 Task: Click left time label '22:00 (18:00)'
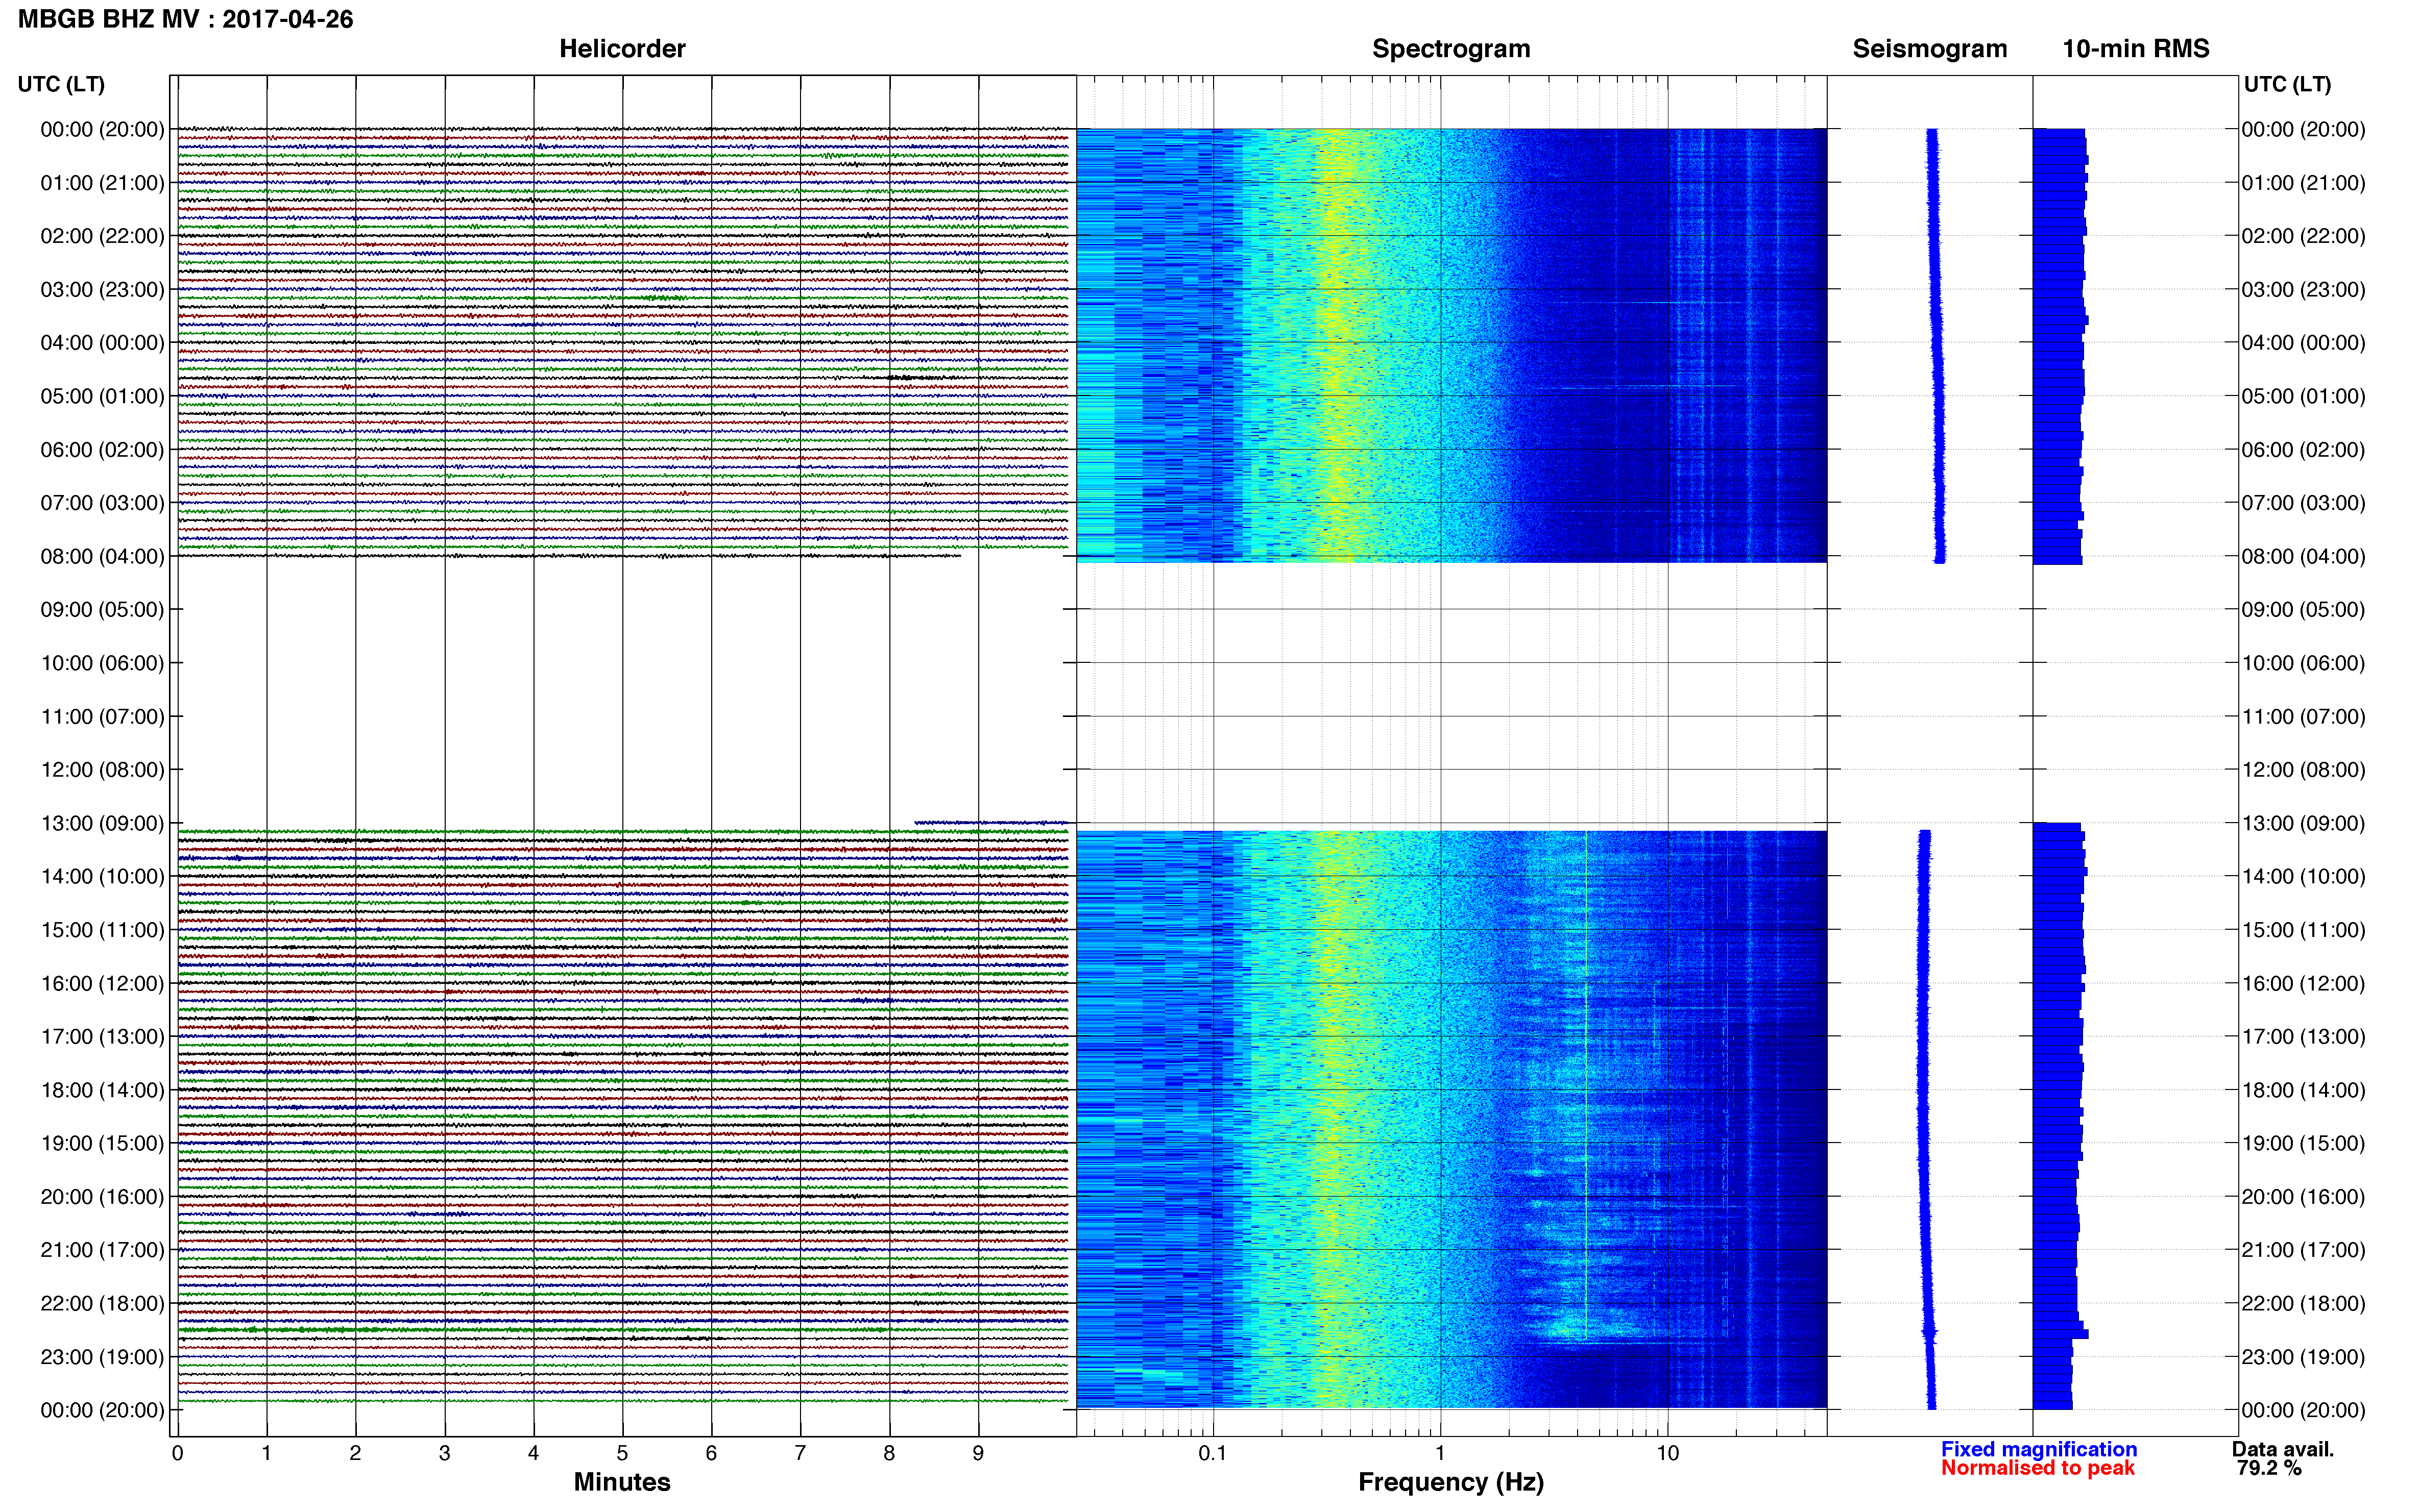pyautogui.click(x=102, y=1303)
